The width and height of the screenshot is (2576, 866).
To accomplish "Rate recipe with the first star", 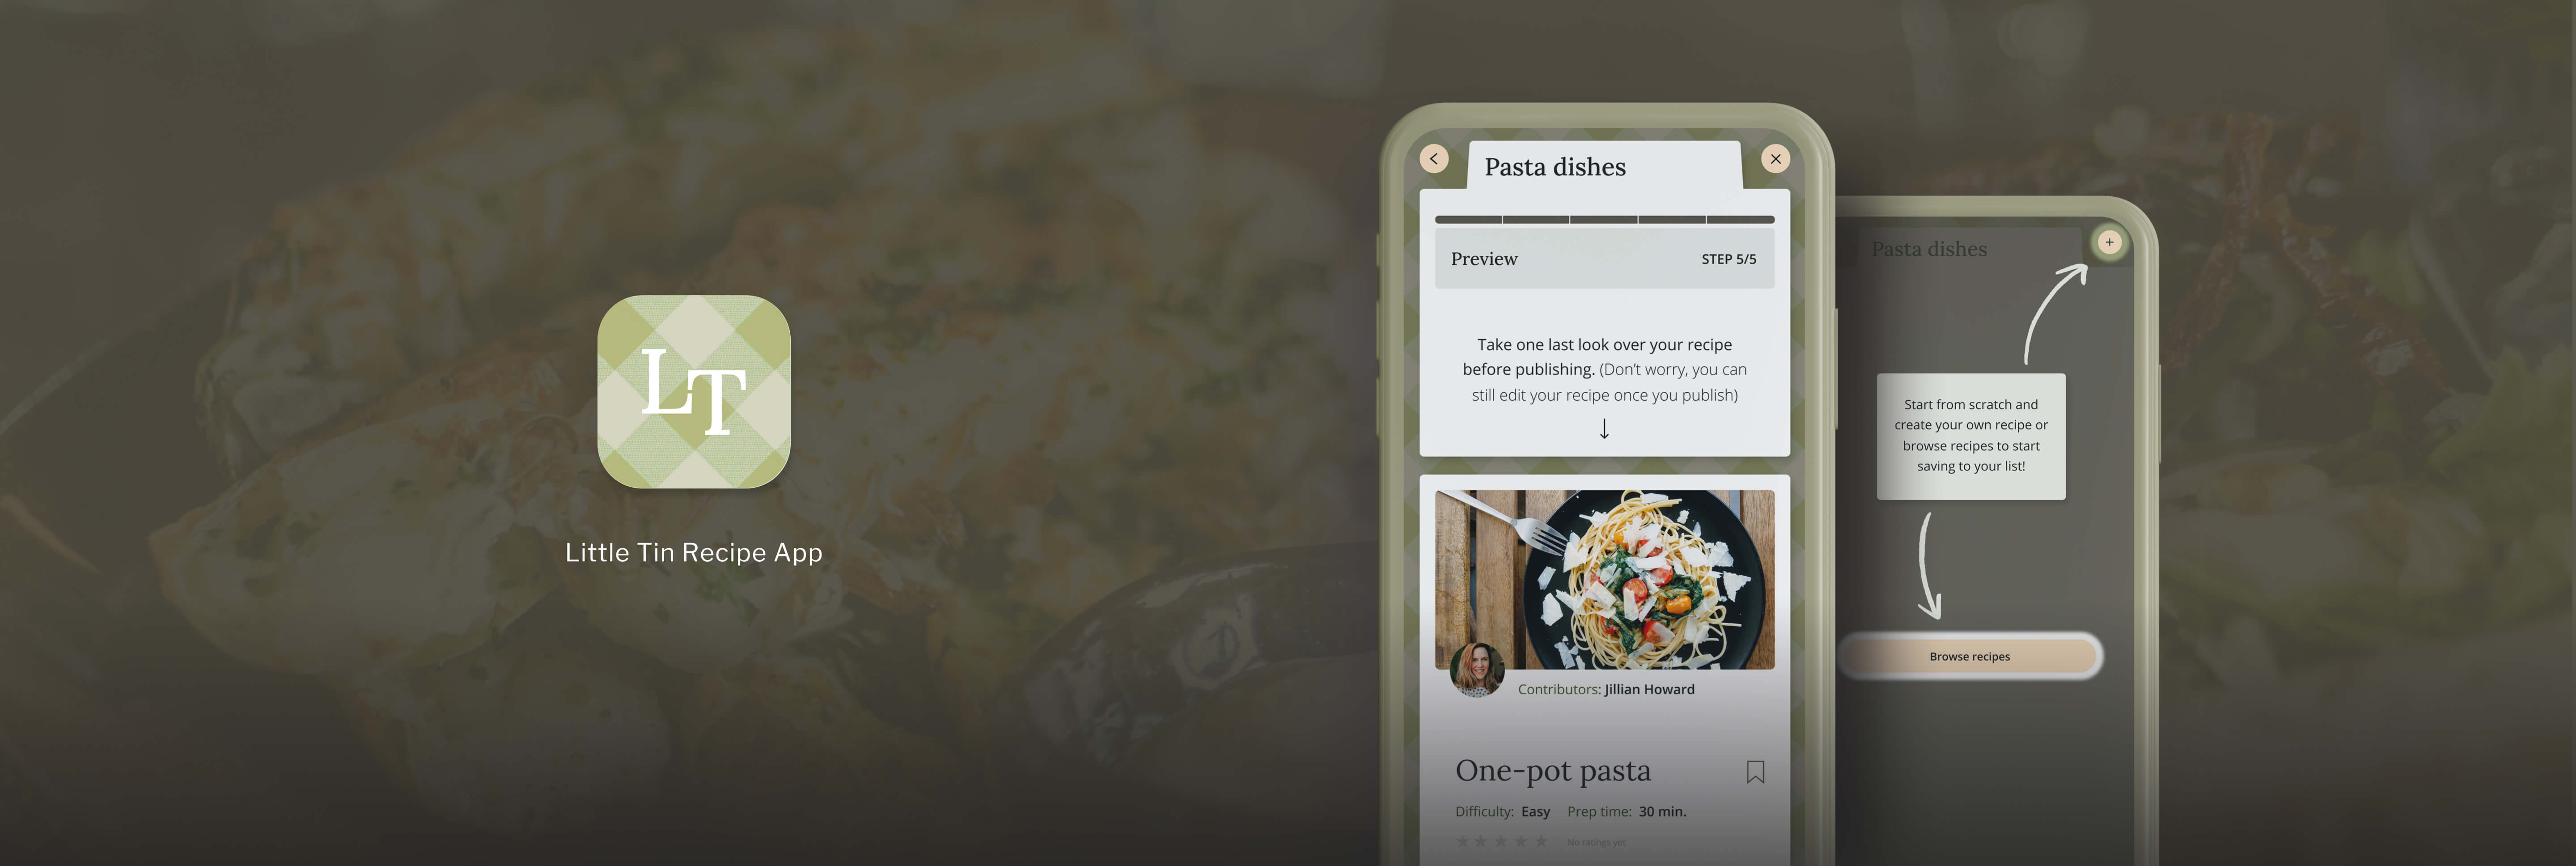I will [x=1462, y=841].
